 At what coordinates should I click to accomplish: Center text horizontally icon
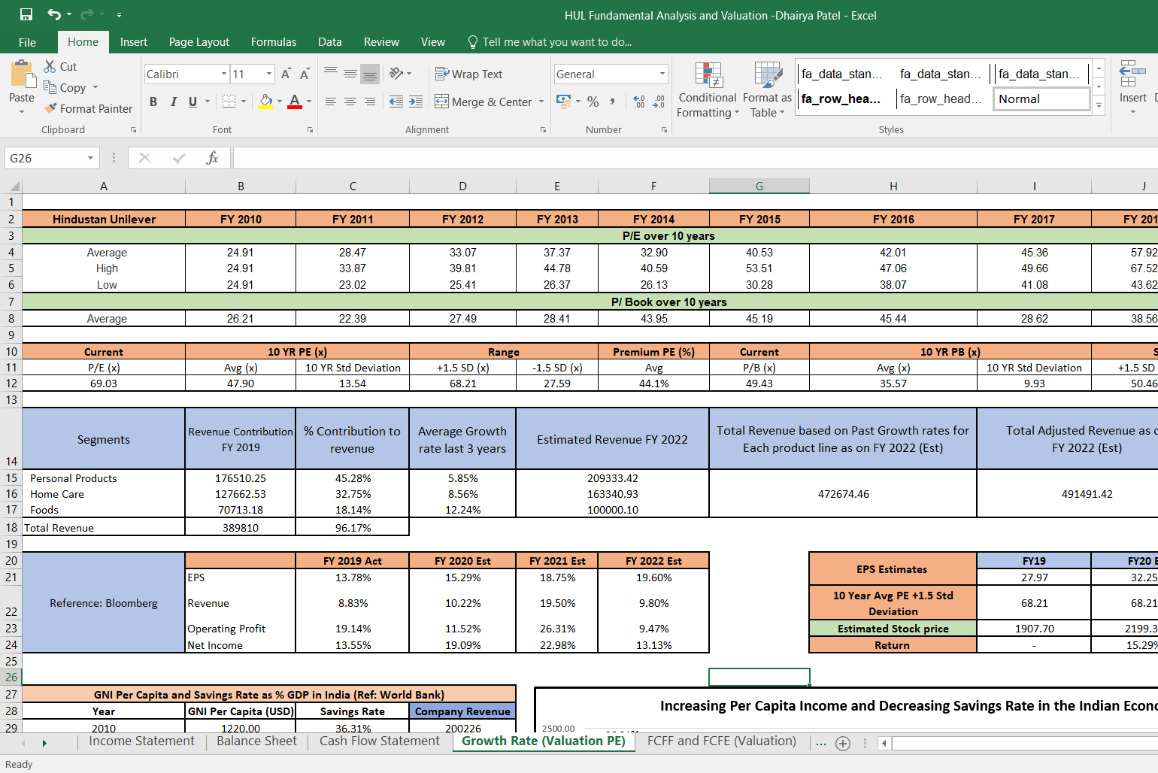coord(350,102)
